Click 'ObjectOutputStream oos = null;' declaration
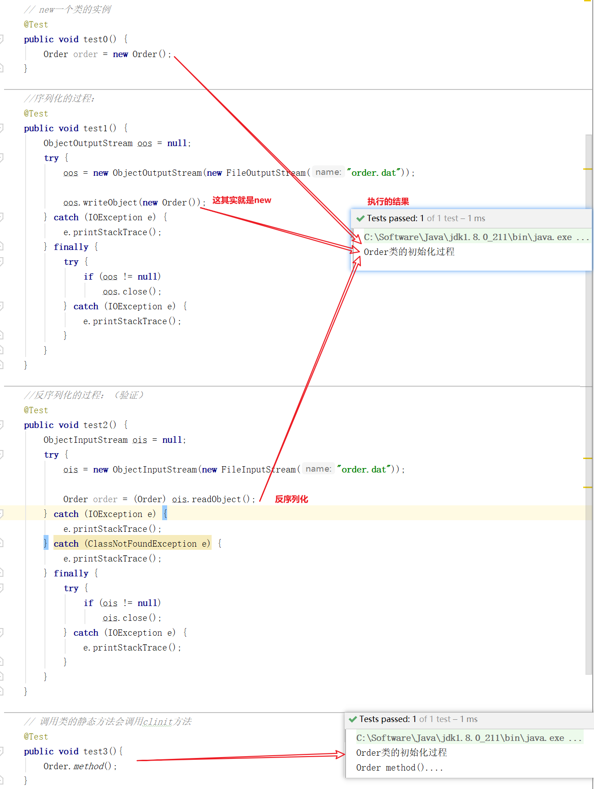Image resolution: width=594 pixels, height=789 pixels. (117, 143)
